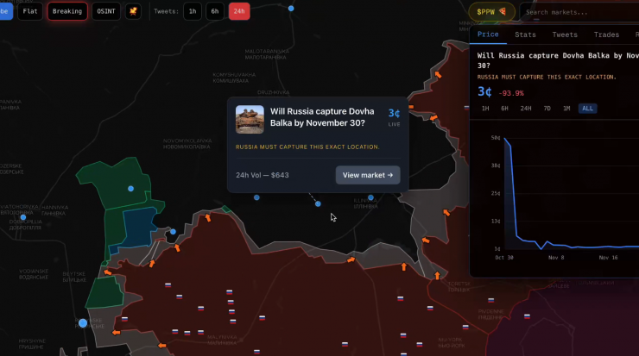Toggle the Breaking news filter
Screen dimensions: 639x356
66,11
